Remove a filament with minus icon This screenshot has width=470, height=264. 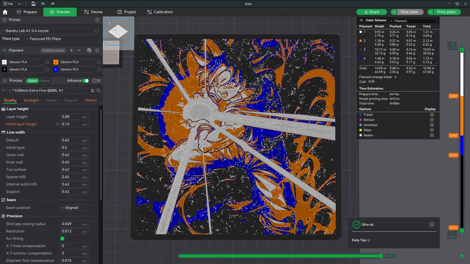coord(79,50)
